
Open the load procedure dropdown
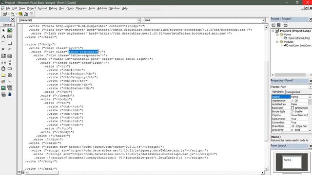pos(263,20)
